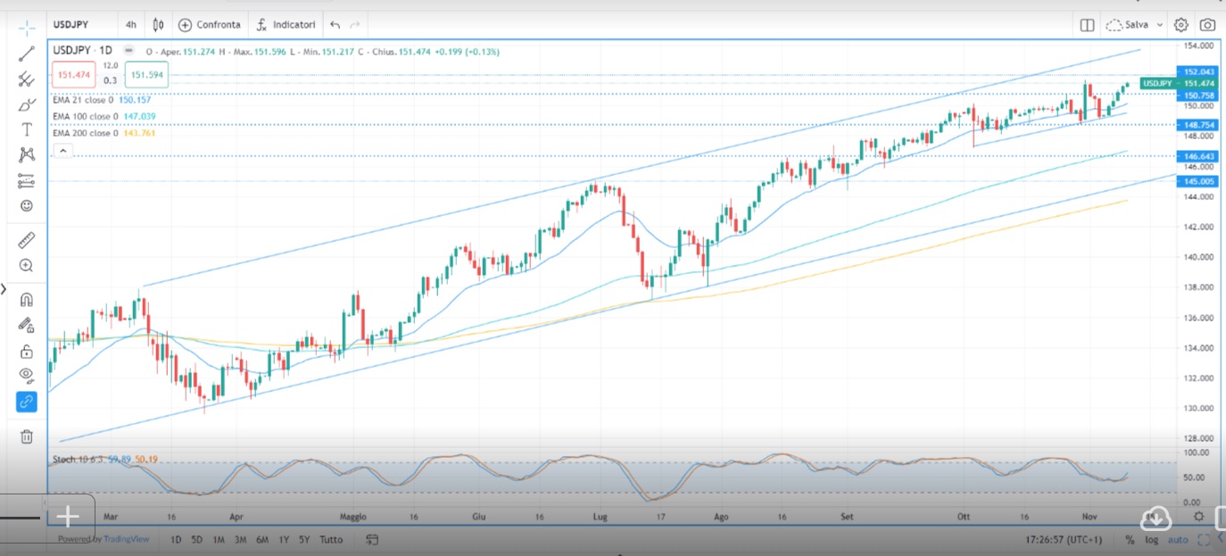Take a chart snapshot with the camera icon
Screen dimensions: 1226x556
pos(1206,24)
